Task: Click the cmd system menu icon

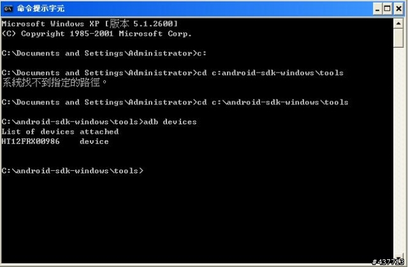Action: pos(8,8)
